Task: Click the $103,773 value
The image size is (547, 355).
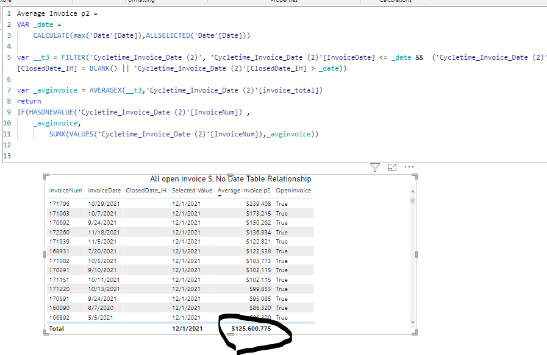Action: click(x=259, y=261)
